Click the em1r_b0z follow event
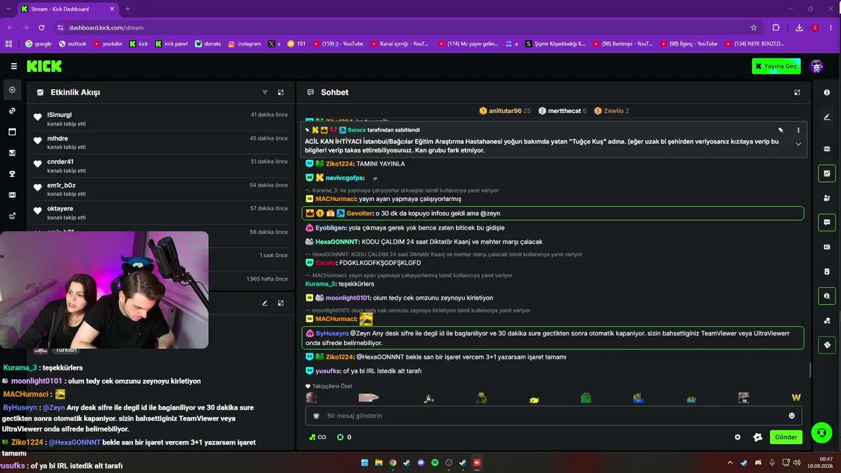Screen dimensions: 841x473 (x=161, y=189)
